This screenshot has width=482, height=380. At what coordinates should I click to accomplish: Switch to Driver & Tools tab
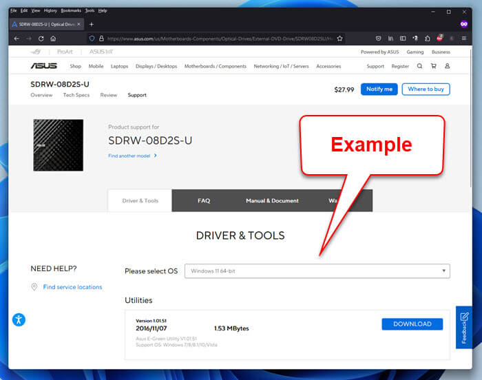tap(140, 201)
